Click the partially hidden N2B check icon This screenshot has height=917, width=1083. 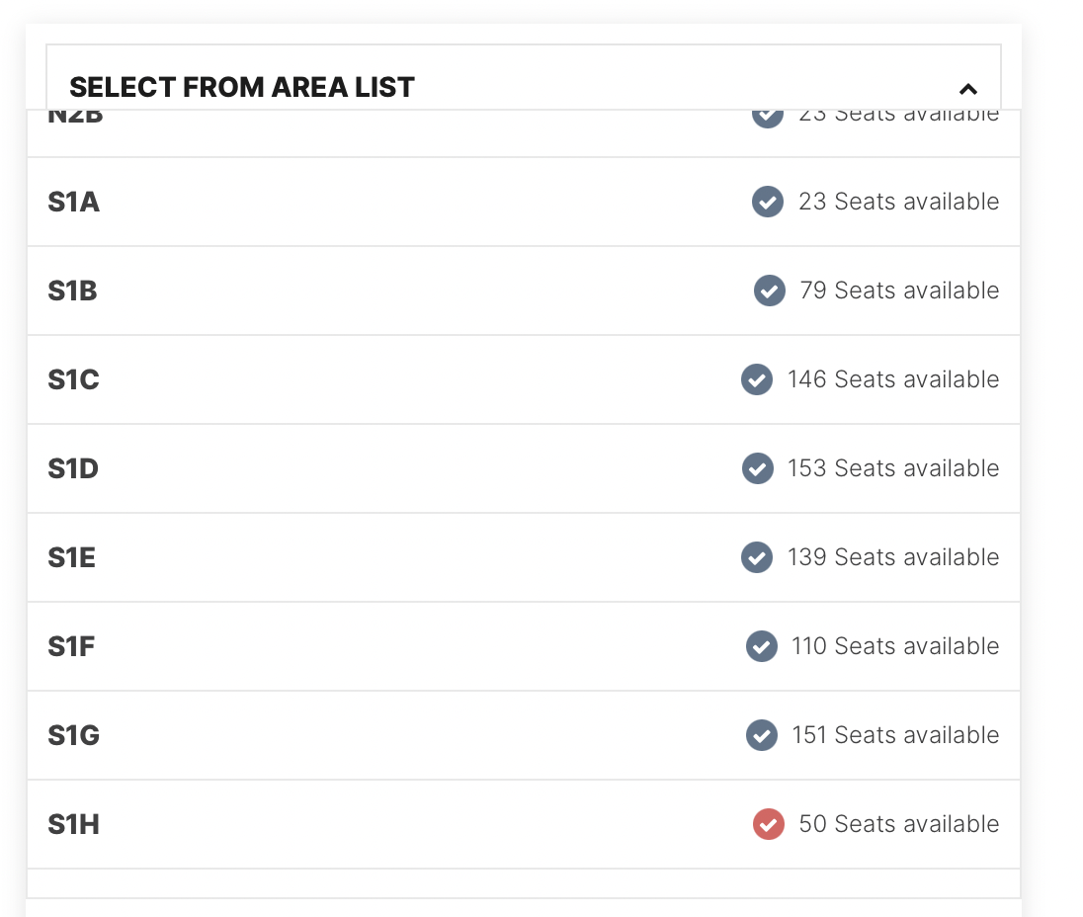[x=768, y=119]
